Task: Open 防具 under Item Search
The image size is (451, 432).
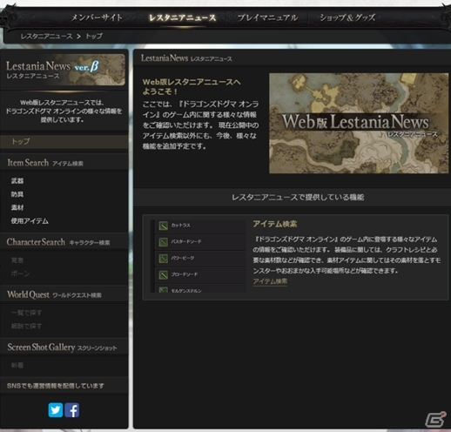Action: (17, 194)
